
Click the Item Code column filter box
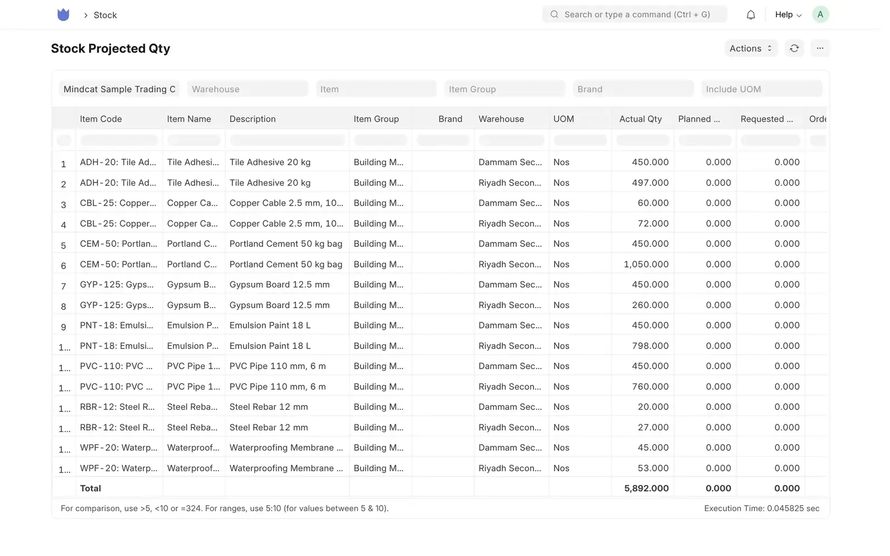point(119,140)
